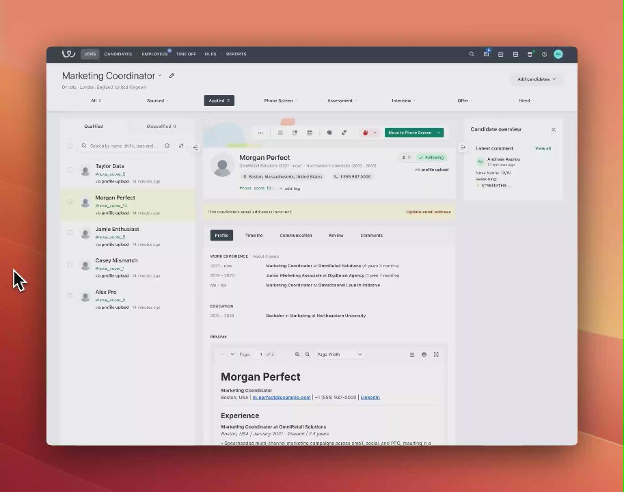Viewport: 624px width, 492px height.
Task: Click search info icon in candidate search
Action: tap(167, 146)
